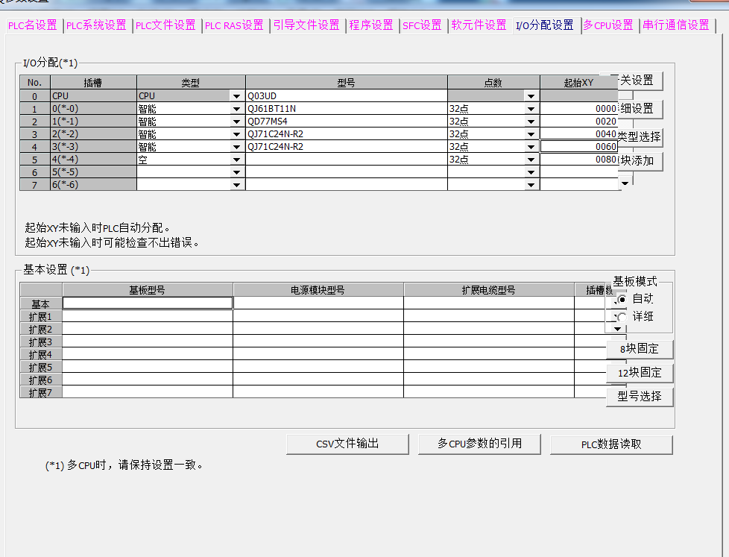Image resolution: width=729 pixels, height=557 pixels.
Task: Open type dropdown for slot 0(*-0) row
Action: click(x=237, y=109)
